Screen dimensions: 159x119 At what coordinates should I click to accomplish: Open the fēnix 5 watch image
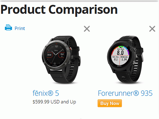point(61,60)
